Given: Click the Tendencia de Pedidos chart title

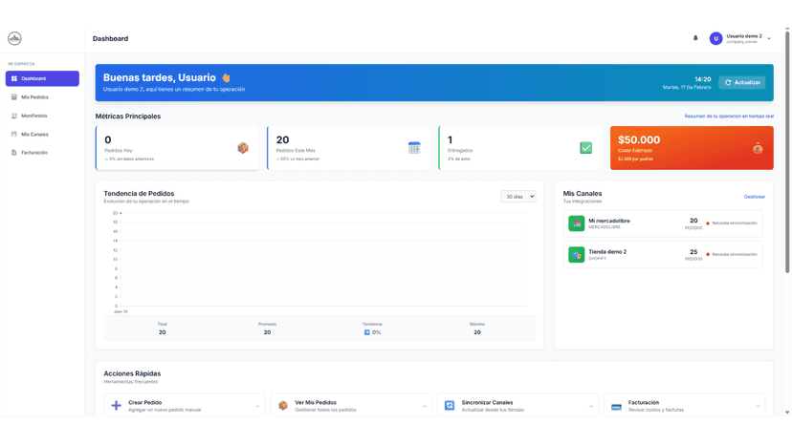Looking at the screenshot, I should (x=139, y=193).
